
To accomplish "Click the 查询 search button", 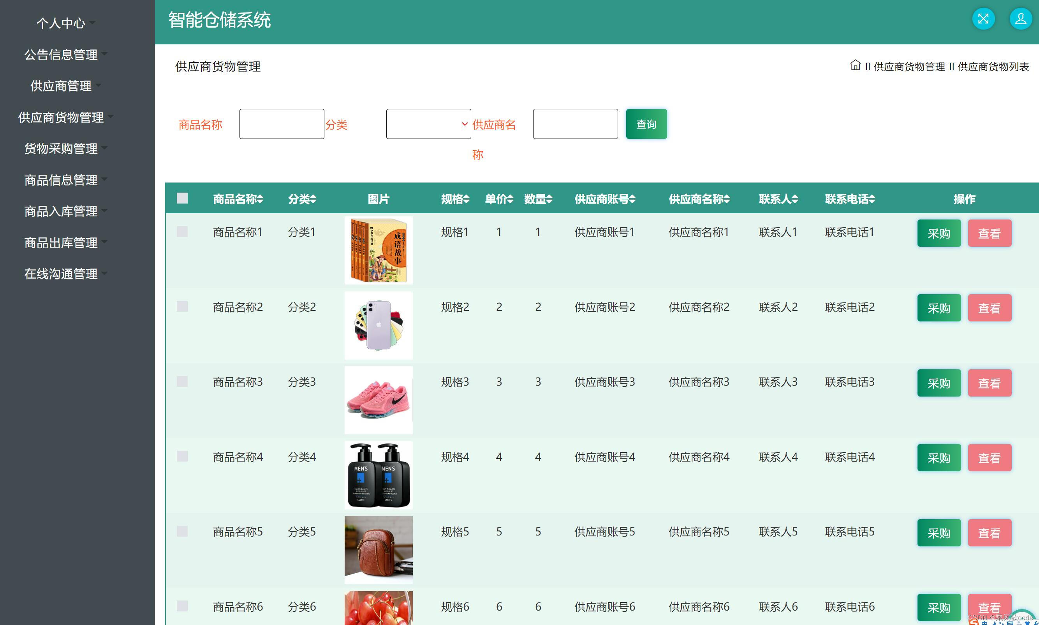I will [x=646, y=124].
